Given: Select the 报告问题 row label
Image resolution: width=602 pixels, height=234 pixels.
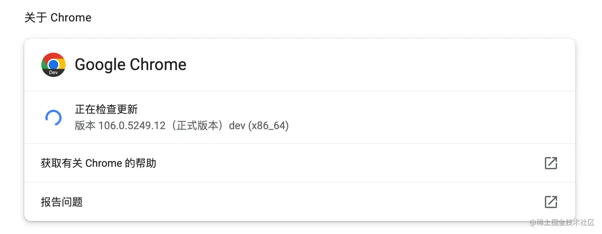Looking at the screenshot, I should pyautogui.click(x=62, y=202).
